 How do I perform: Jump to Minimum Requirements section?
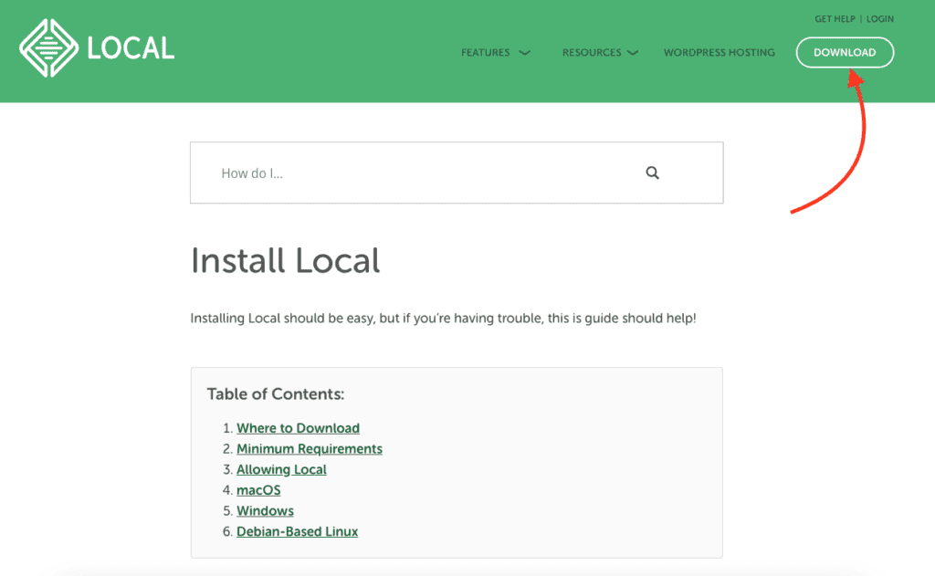pyautogui.click(x=310, y=449)
